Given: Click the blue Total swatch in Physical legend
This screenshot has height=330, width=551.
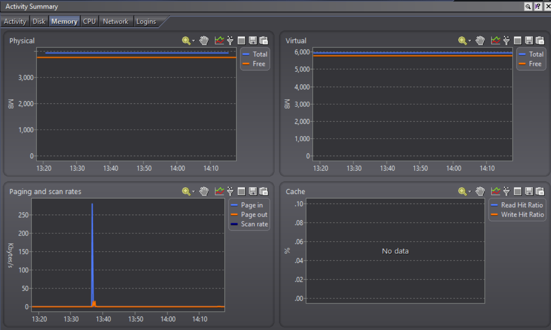Looking at the screenshot, I should coord(246,54).
